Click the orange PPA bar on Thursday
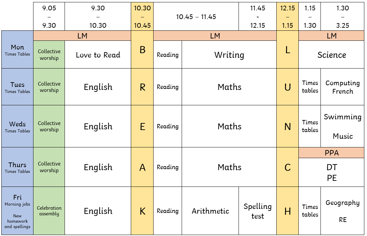The image size is (367, 236). pyautogui.click(x=331, y=153)
